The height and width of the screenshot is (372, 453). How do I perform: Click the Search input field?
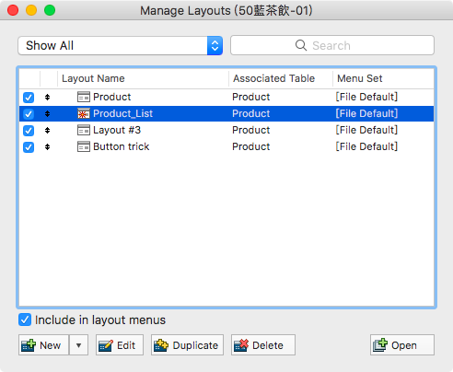[332, 45]
